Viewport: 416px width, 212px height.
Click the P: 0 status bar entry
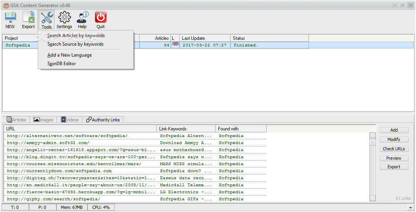42,207
